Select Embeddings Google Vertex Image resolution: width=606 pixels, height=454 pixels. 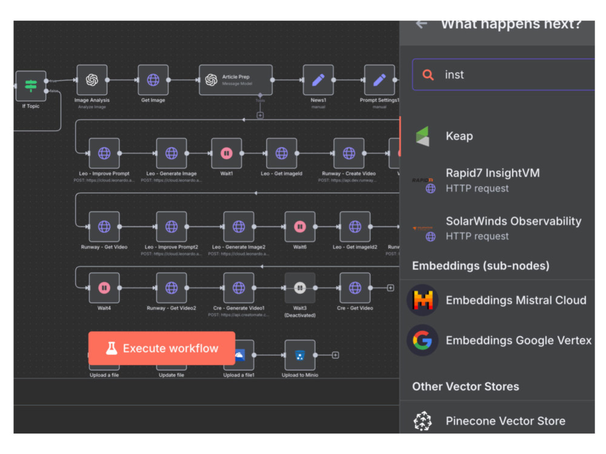pos(497,340)
